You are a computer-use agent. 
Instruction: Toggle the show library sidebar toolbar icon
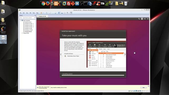click(59, 13)
